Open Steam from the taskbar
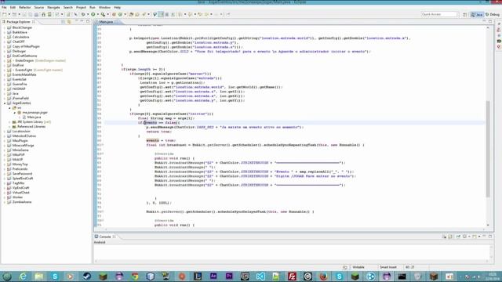The height and width of the screenshot is (282, 502). point(87,277)
